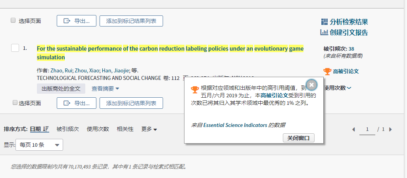
Task: Go to next results page arrow
Action: click(x=391, y=129)
